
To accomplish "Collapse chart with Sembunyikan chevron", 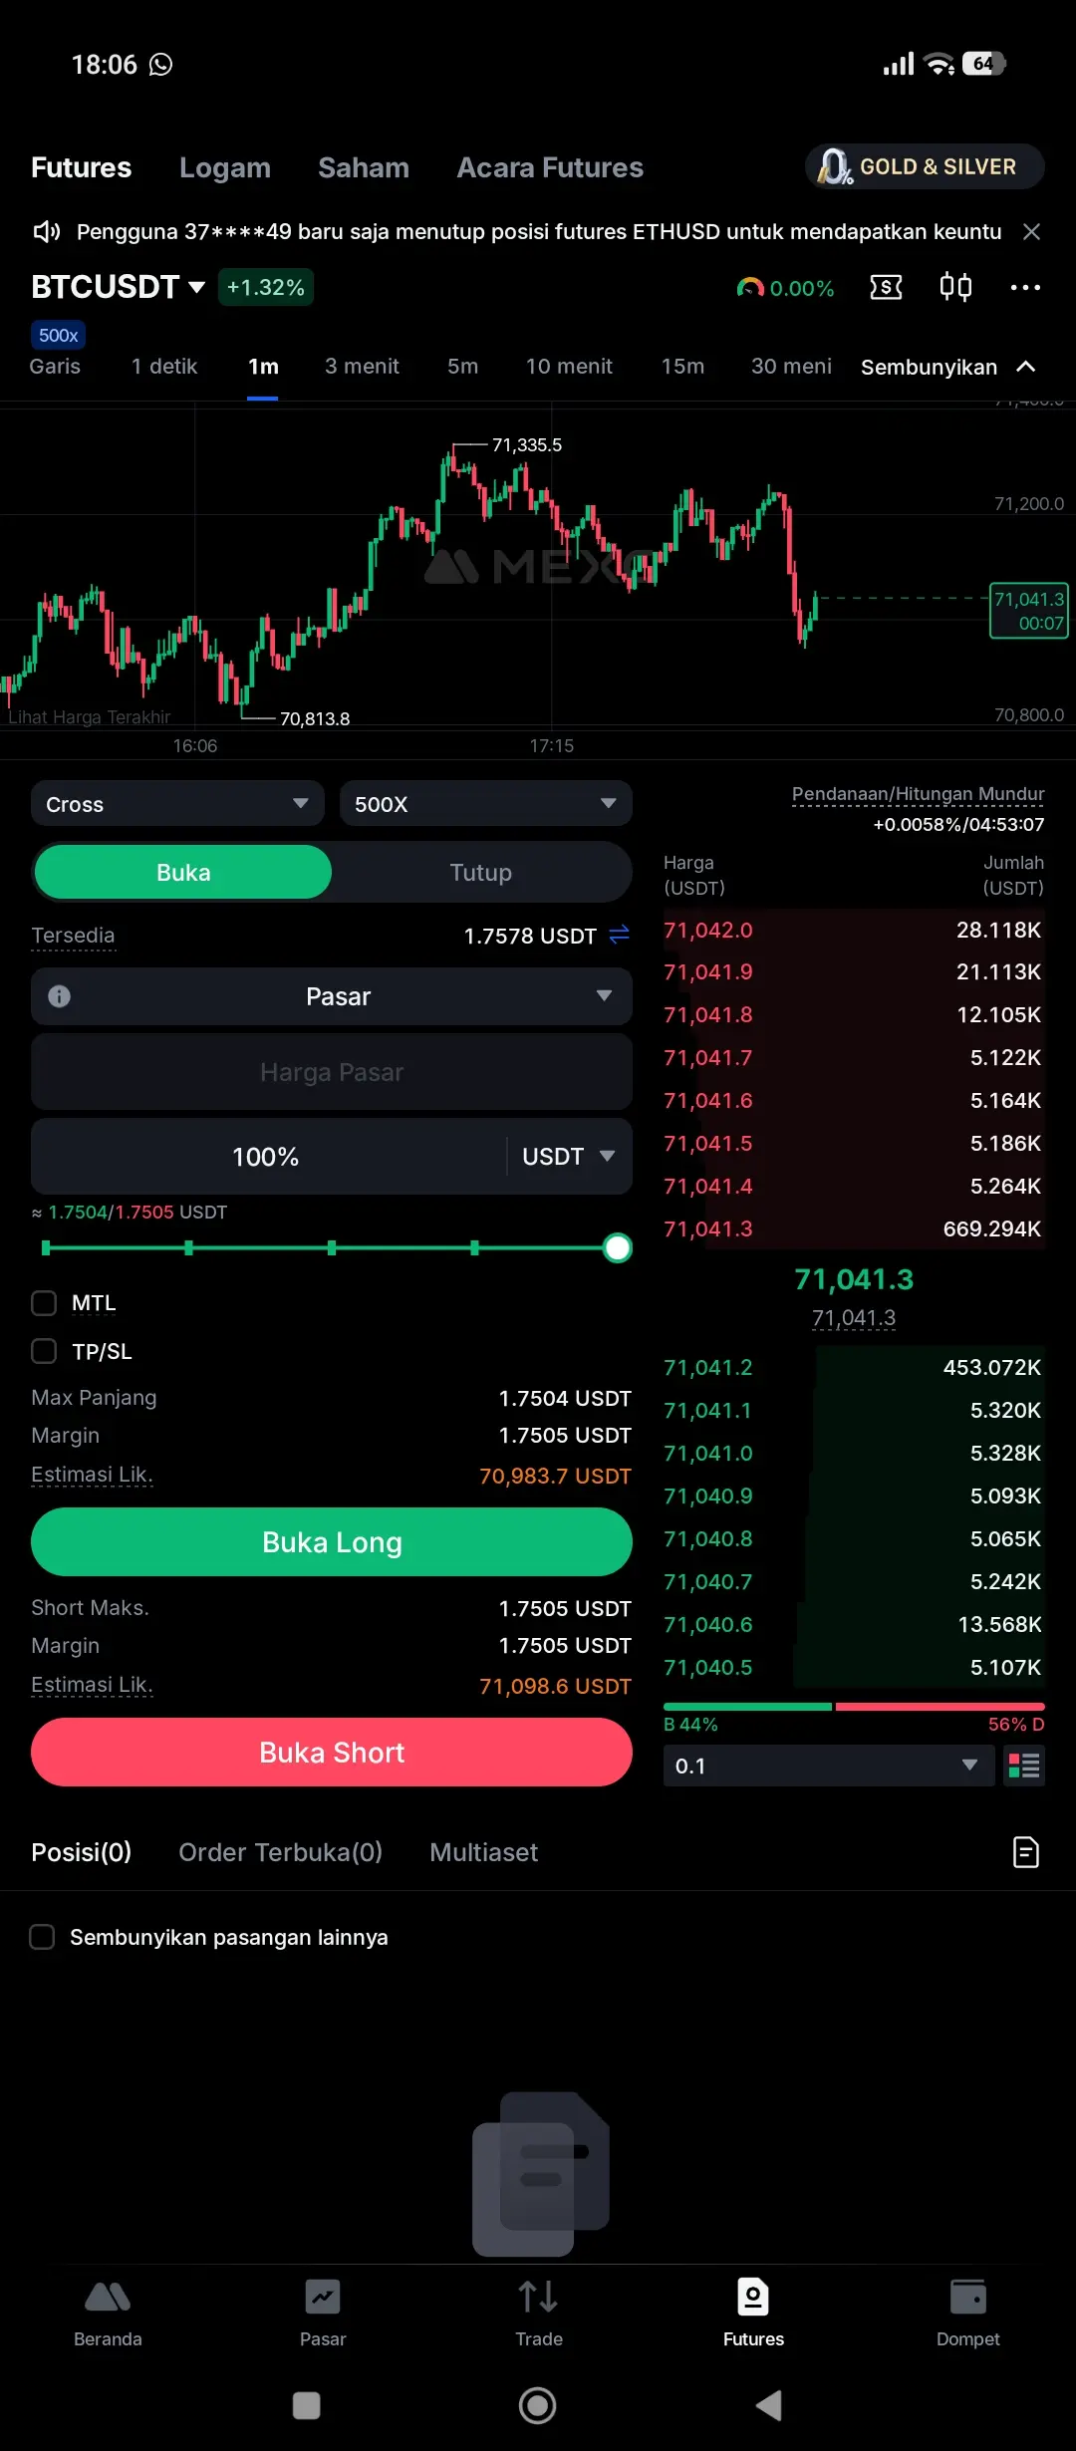I will 948,367.
